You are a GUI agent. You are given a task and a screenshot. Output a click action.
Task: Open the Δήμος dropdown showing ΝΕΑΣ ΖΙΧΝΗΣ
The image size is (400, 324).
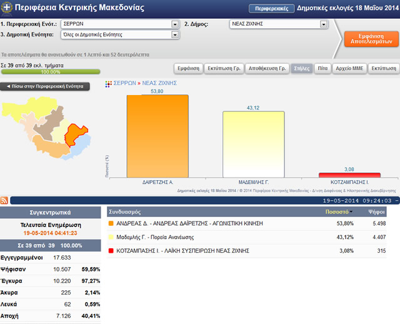323,24
